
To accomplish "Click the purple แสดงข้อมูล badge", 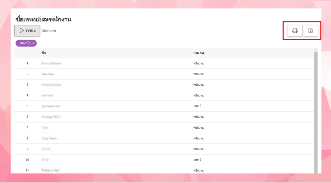I will click(26, 43).
